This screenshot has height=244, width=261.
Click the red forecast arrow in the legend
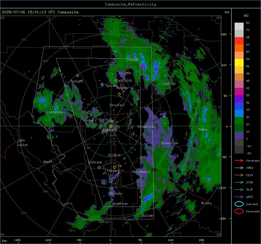[x=239, y=160]
